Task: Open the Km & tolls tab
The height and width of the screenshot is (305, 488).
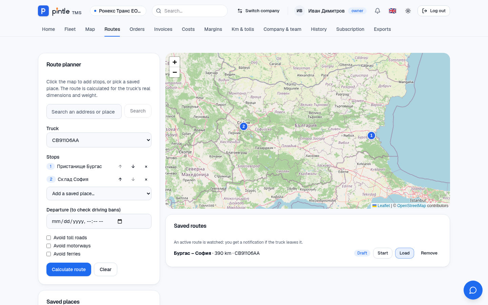Action: pyautogui.click(x=243, y=29)
